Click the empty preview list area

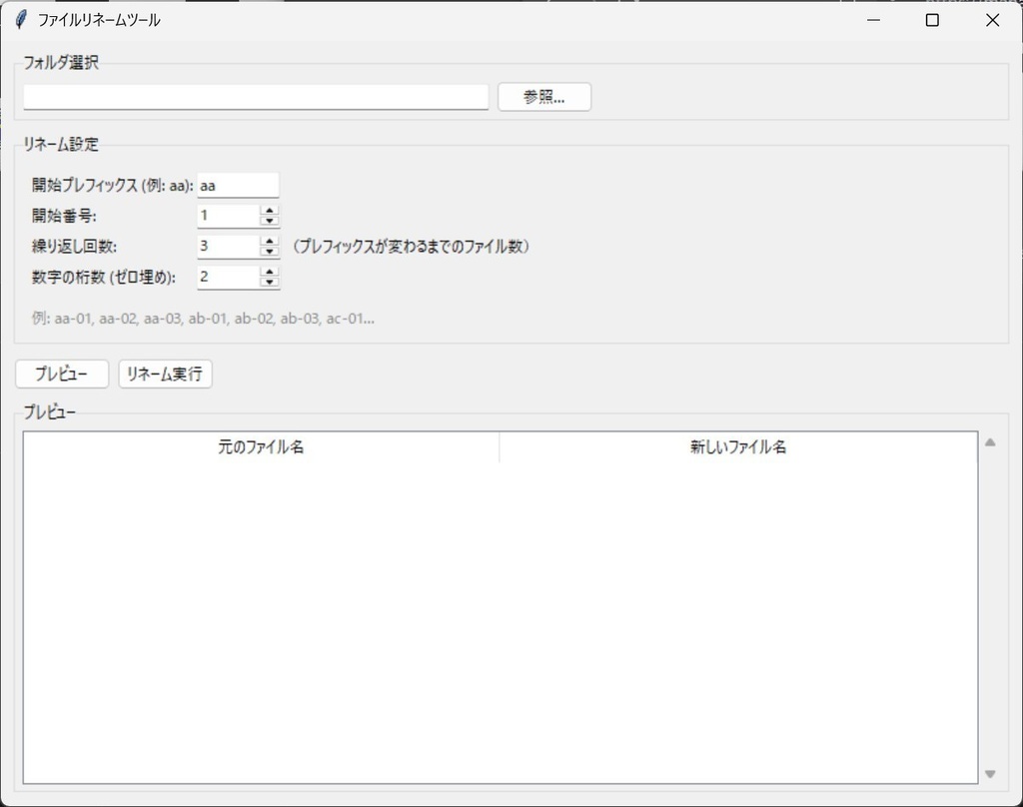point(500,609)
